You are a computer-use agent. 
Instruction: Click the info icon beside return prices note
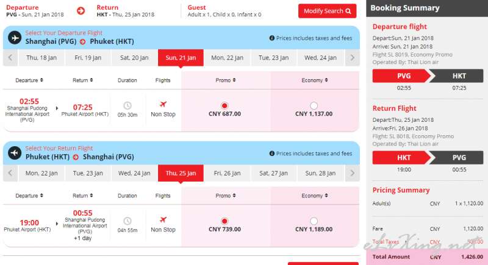(x=272, y=154)
